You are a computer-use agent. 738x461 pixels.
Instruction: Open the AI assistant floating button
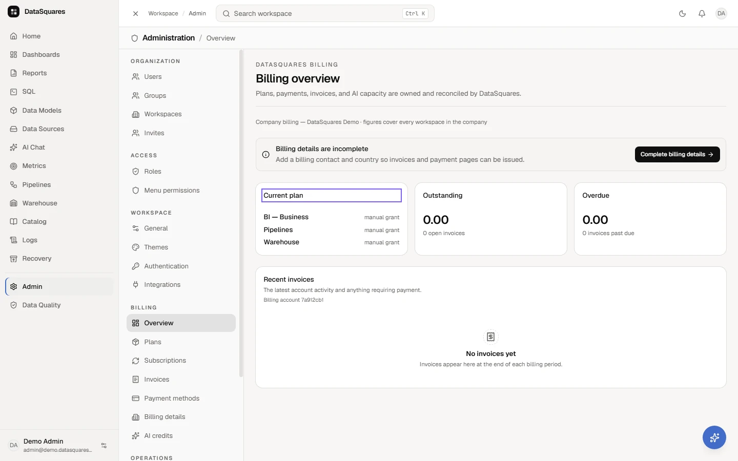pos(714,437)
